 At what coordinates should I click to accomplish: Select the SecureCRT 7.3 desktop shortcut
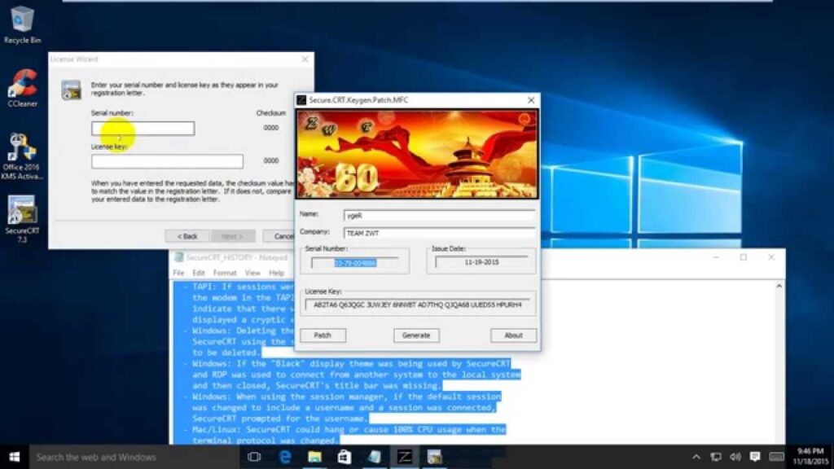click(x=22, y=219)
